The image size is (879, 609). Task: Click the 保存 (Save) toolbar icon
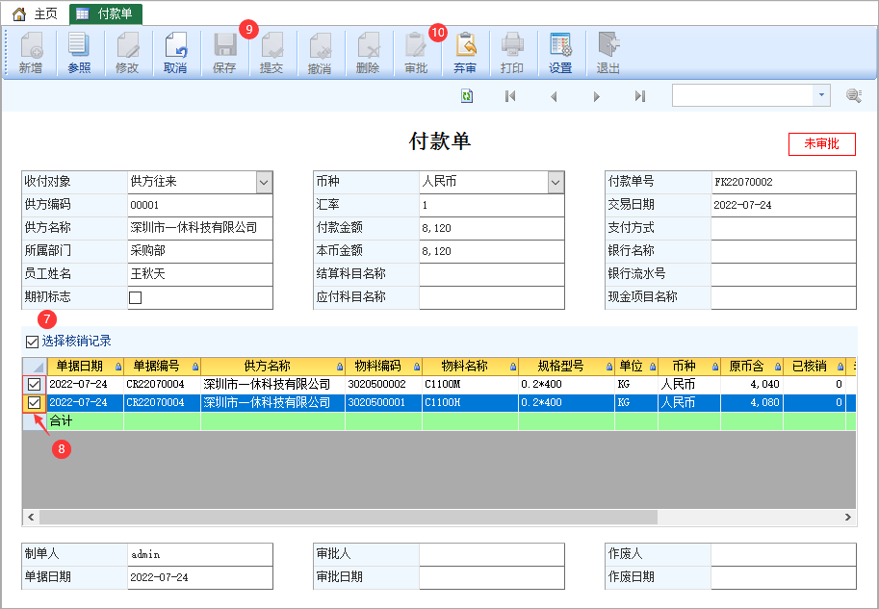224,53
